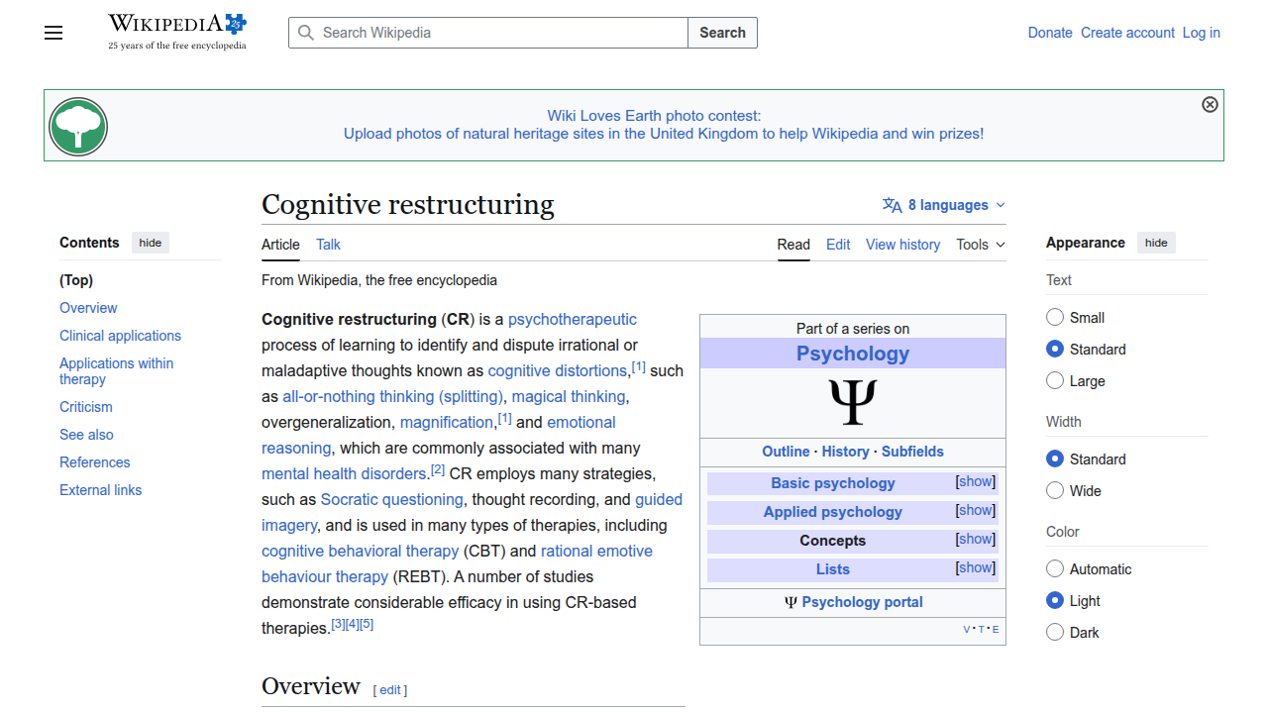The height and width of the screenshot is (713, 1268).
Task: Select Dark color mode
Action: 1055,633
